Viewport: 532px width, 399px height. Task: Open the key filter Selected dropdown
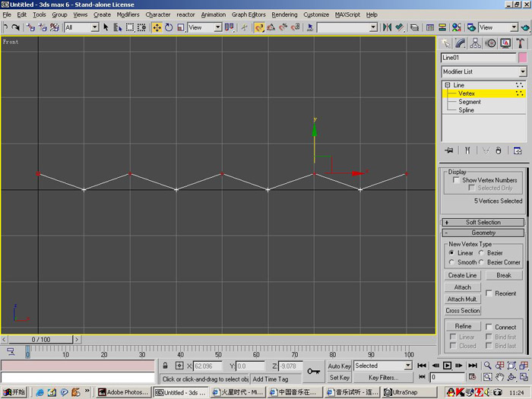pyautogui.click(x=408, y=366)
